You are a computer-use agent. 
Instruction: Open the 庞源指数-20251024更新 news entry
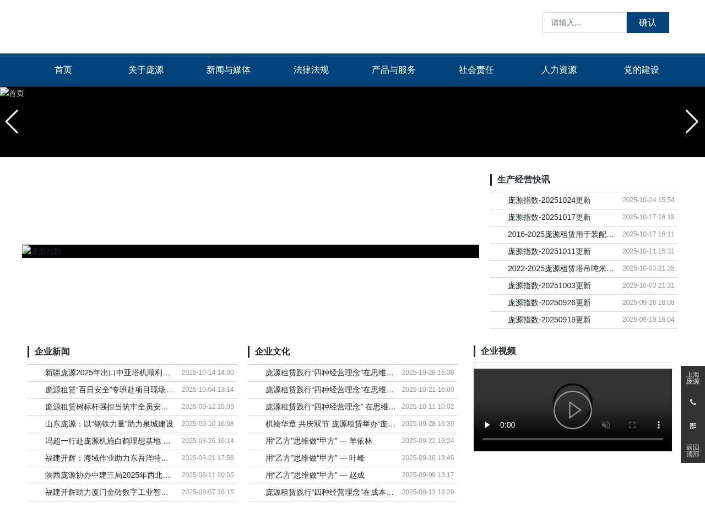[x=549, y=200]
